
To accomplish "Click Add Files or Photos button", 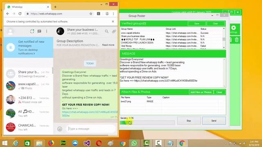I will click(x=201, y=92).
